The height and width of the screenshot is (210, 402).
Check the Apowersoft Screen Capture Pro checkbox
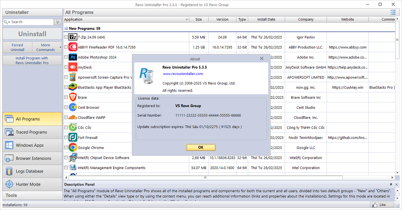(66, 77)
